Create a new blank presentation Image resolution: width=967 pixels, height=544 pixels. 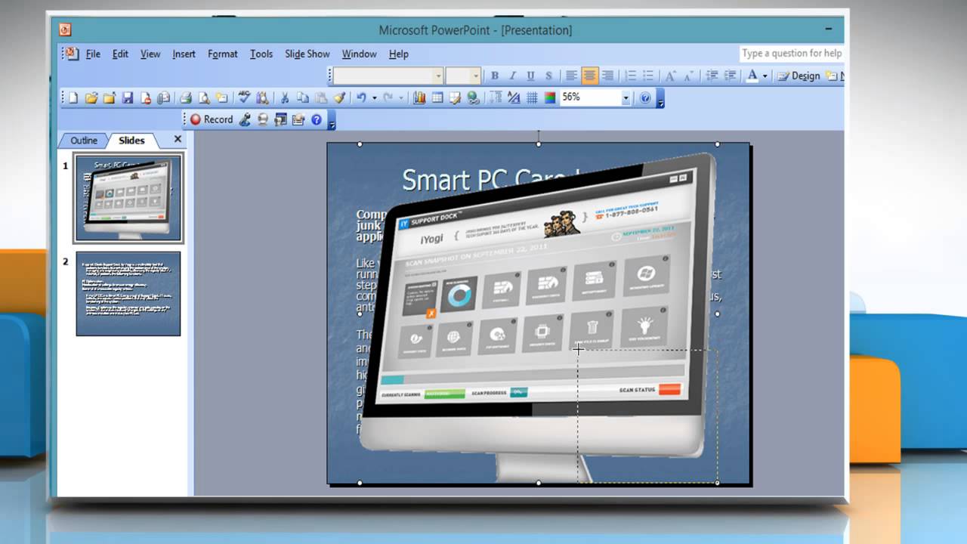point(73,97)
